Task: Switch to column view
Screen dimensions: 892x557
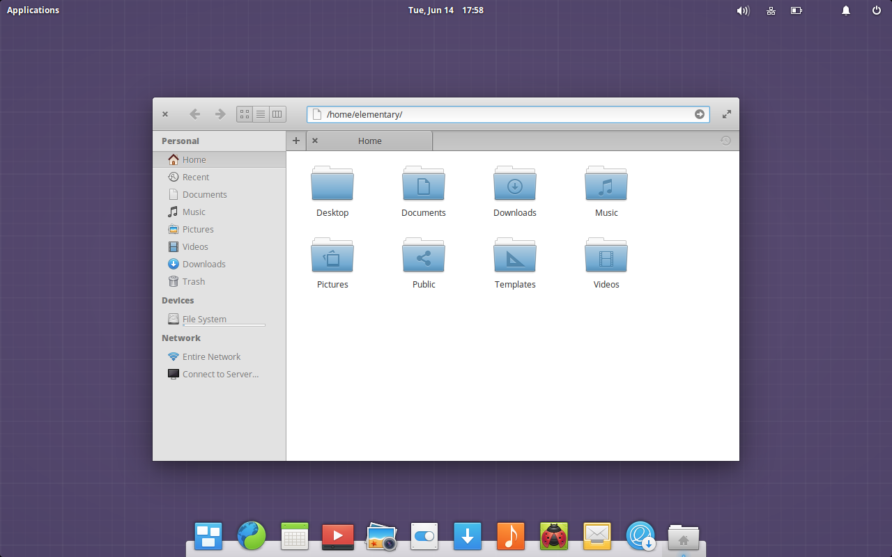Action: click(x=277, y=113)
